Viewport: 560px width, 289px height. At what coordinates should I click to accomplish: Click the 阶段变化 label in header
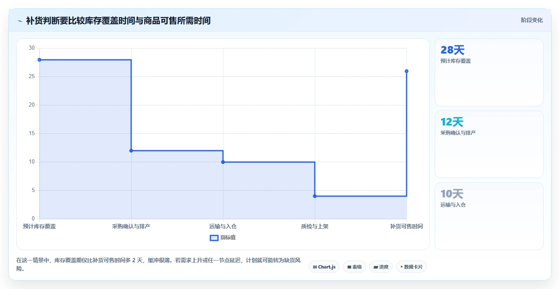[x=531, y=20]
